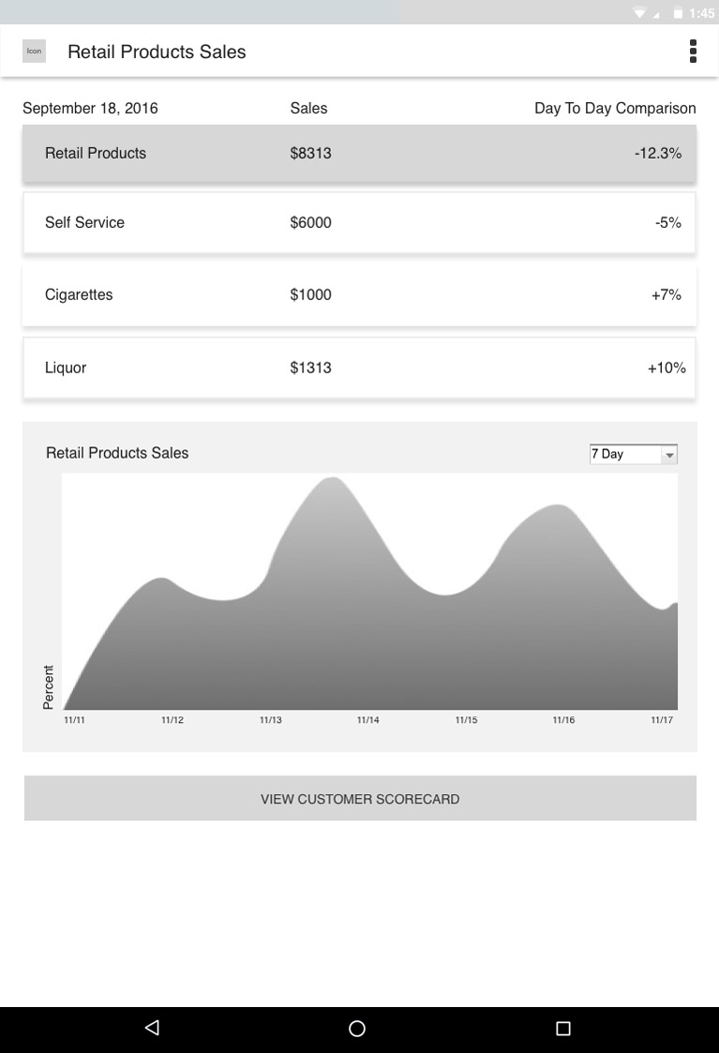
Task: Tap the Android home circle button
Action: pyautogui.click(x=357, y=1029)
